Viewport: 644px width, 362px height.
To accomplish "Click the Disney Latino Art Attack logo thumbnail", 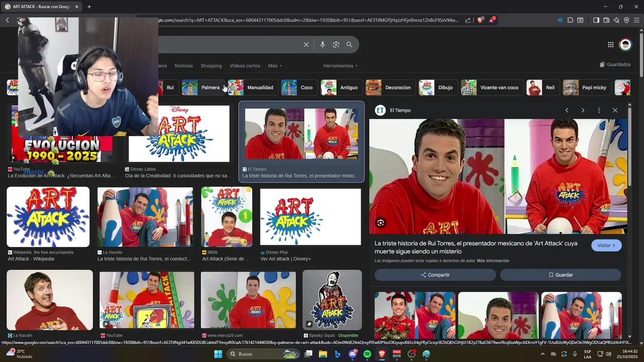I will (179, 134).
